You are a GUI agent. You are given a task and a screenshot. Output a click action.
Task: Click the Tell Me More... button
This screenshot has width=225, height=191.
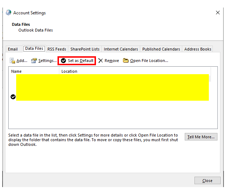[x=201, y=137]
